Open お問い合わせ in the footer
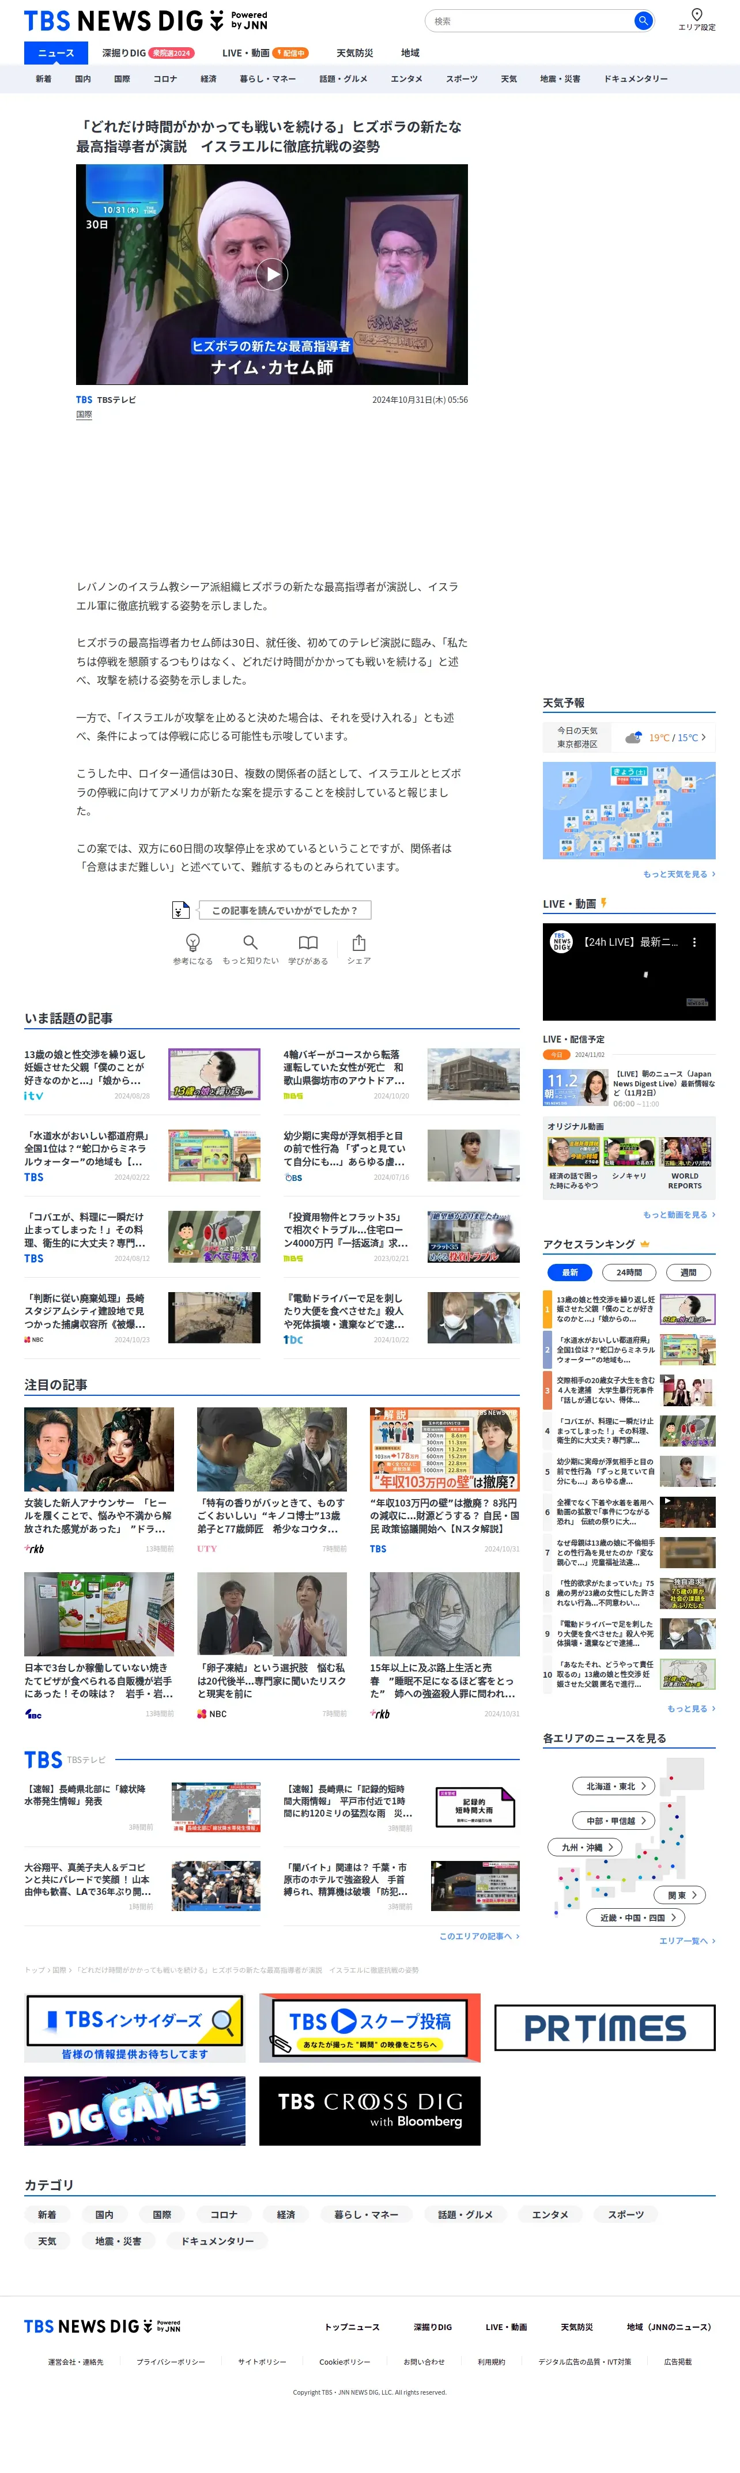Viewport: 740px width, 2473px height. point(423,2362)
